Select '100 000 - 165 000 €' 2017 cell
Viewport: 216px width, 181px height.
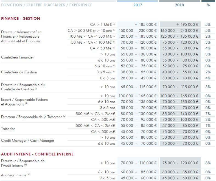coord(138,96)
